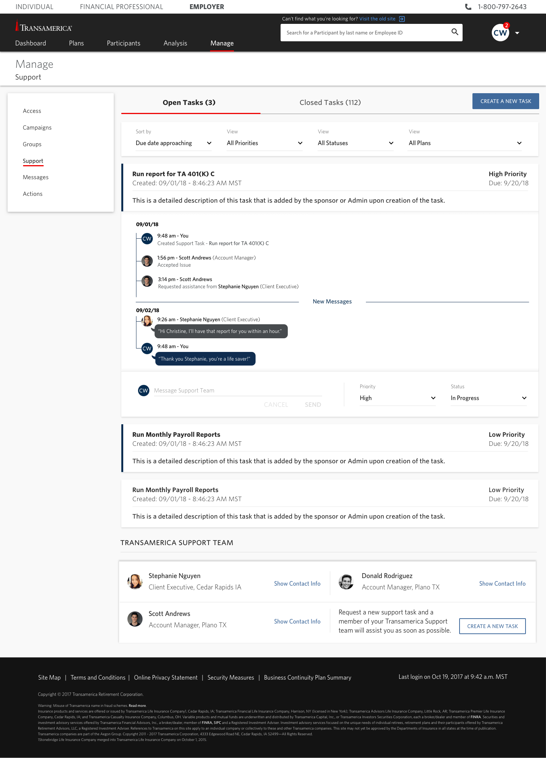Click 'Visit the old site' link
Screen dimensions: 546x758
click(x=377, y=19)
